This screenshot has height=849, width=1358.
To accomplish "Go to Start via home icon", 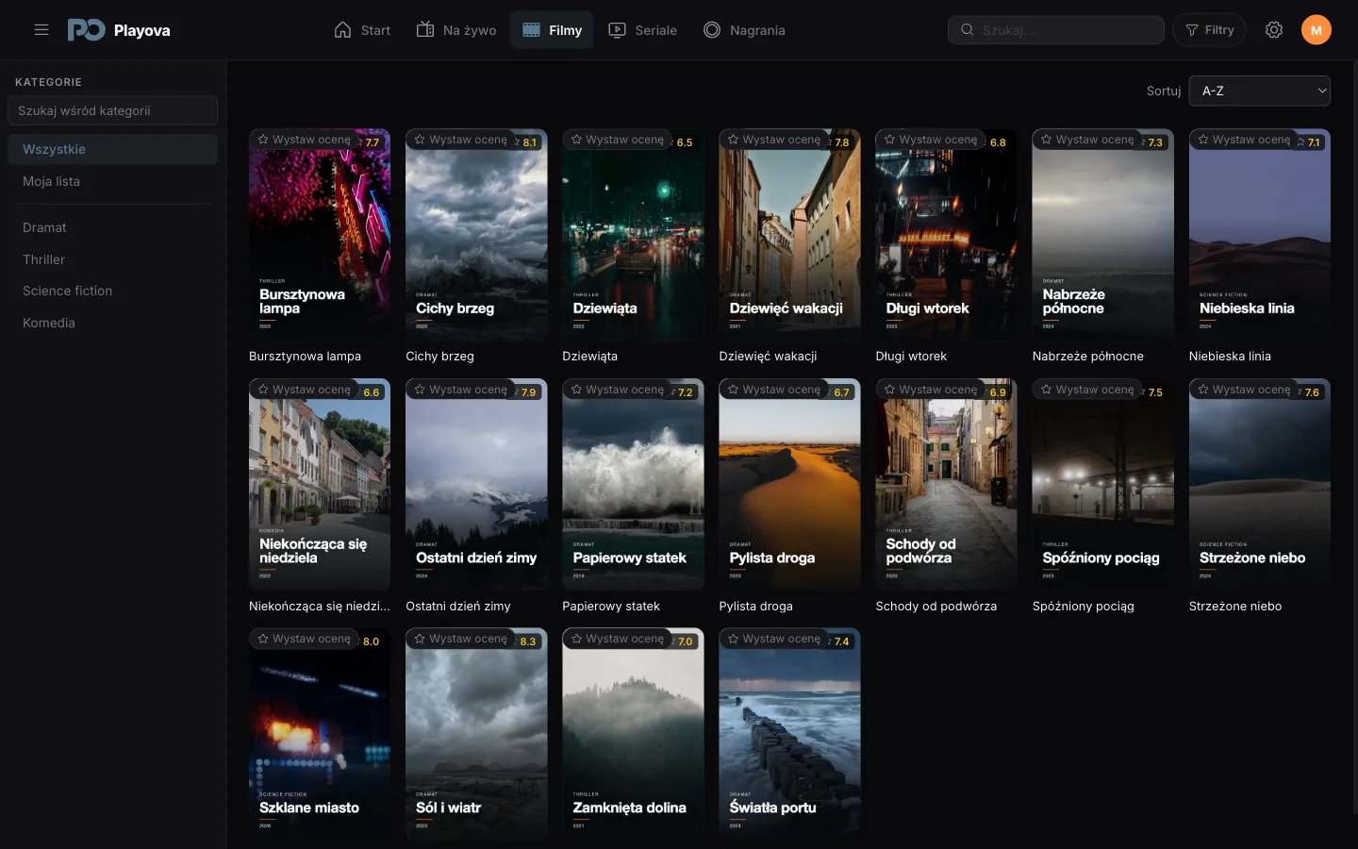I will click(343, 30).
